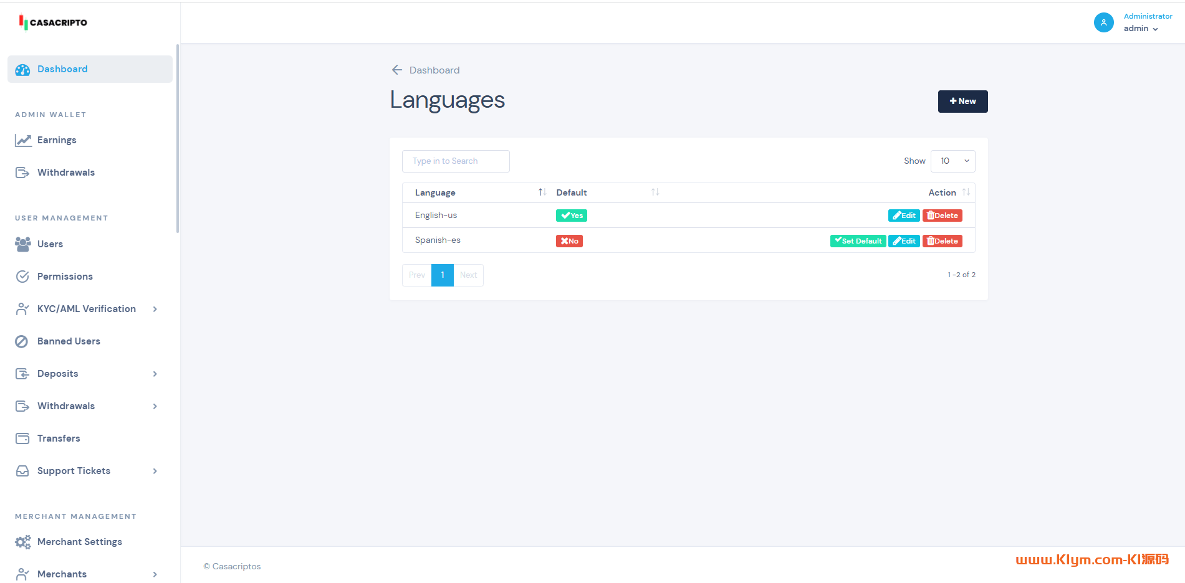Click the Merchant Settings gears icon
This screenshot has height=583, width=1185.
point(23,542)
